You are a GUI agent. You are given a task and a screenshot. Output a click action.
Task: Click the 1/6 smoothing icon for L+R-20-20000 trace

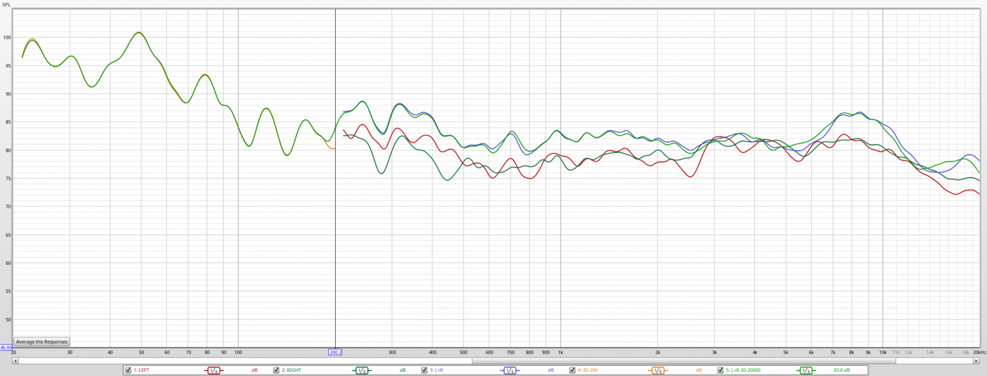[806, 370]
